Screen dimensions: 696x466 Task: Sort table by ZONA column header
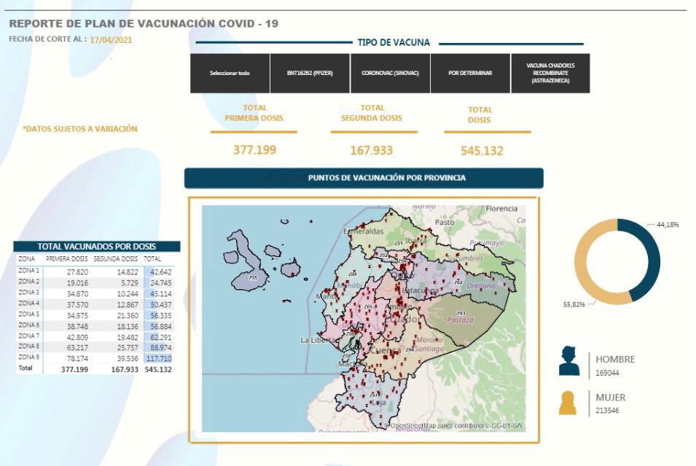tap(26, 258)
